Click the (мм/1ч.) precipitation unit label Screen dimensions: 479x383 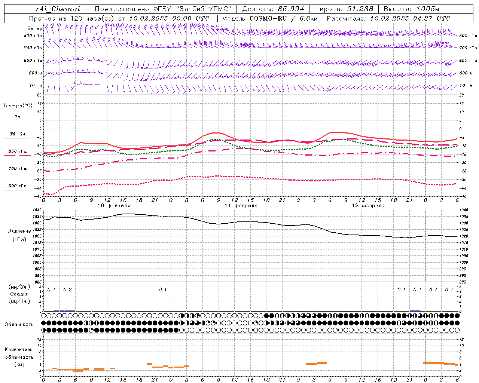pyautogui.click(x=19, y=301)
